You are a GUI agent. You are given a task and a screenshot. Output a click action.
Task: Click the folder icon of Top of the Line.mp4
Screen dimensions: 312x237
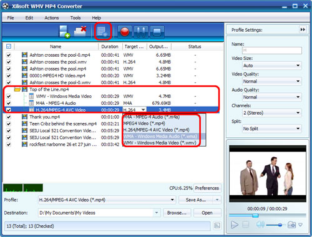coord(17,89)
